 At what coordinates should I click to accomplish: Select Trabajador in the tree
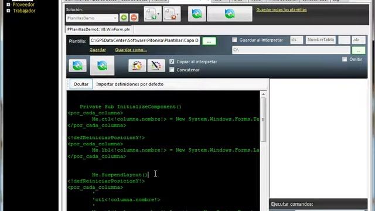pyautogui.click(x=24, y=11)
